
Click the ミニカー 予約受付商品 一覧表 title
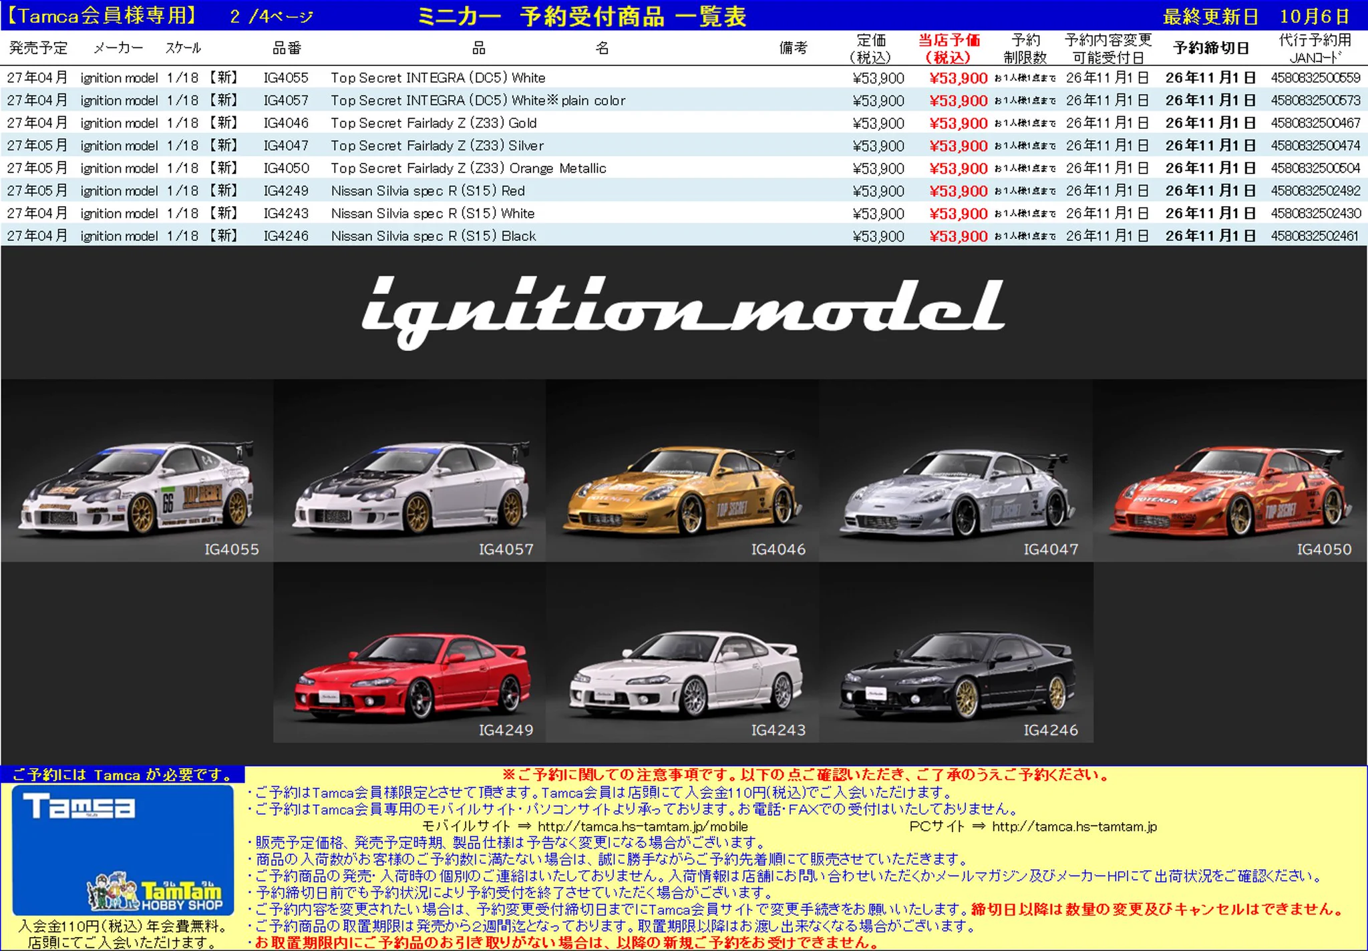[x=581, y=17]
